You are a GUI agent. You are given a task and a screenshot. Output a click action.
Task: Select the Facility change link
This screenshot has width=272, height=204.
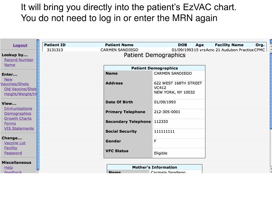point(11,148)
